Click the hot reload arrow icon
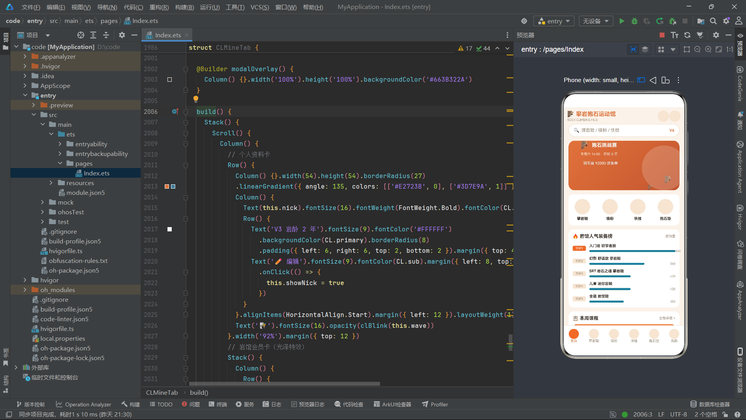 click(660, 21)
